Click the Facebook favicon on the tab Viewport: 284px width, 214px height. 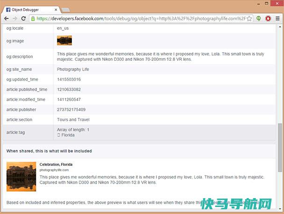(x=8, y=10)
